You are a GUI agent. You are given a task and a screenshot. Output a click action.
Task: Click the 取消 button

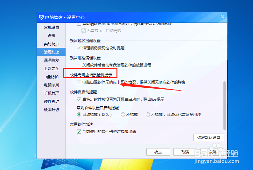point(185,152)
